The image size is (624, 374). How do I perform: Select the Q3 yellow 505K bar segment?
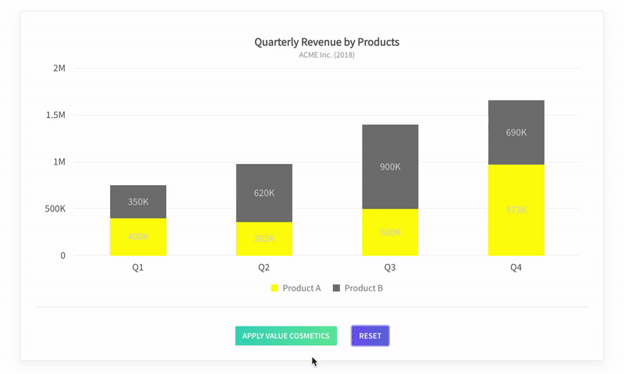(x=390, y=232)
